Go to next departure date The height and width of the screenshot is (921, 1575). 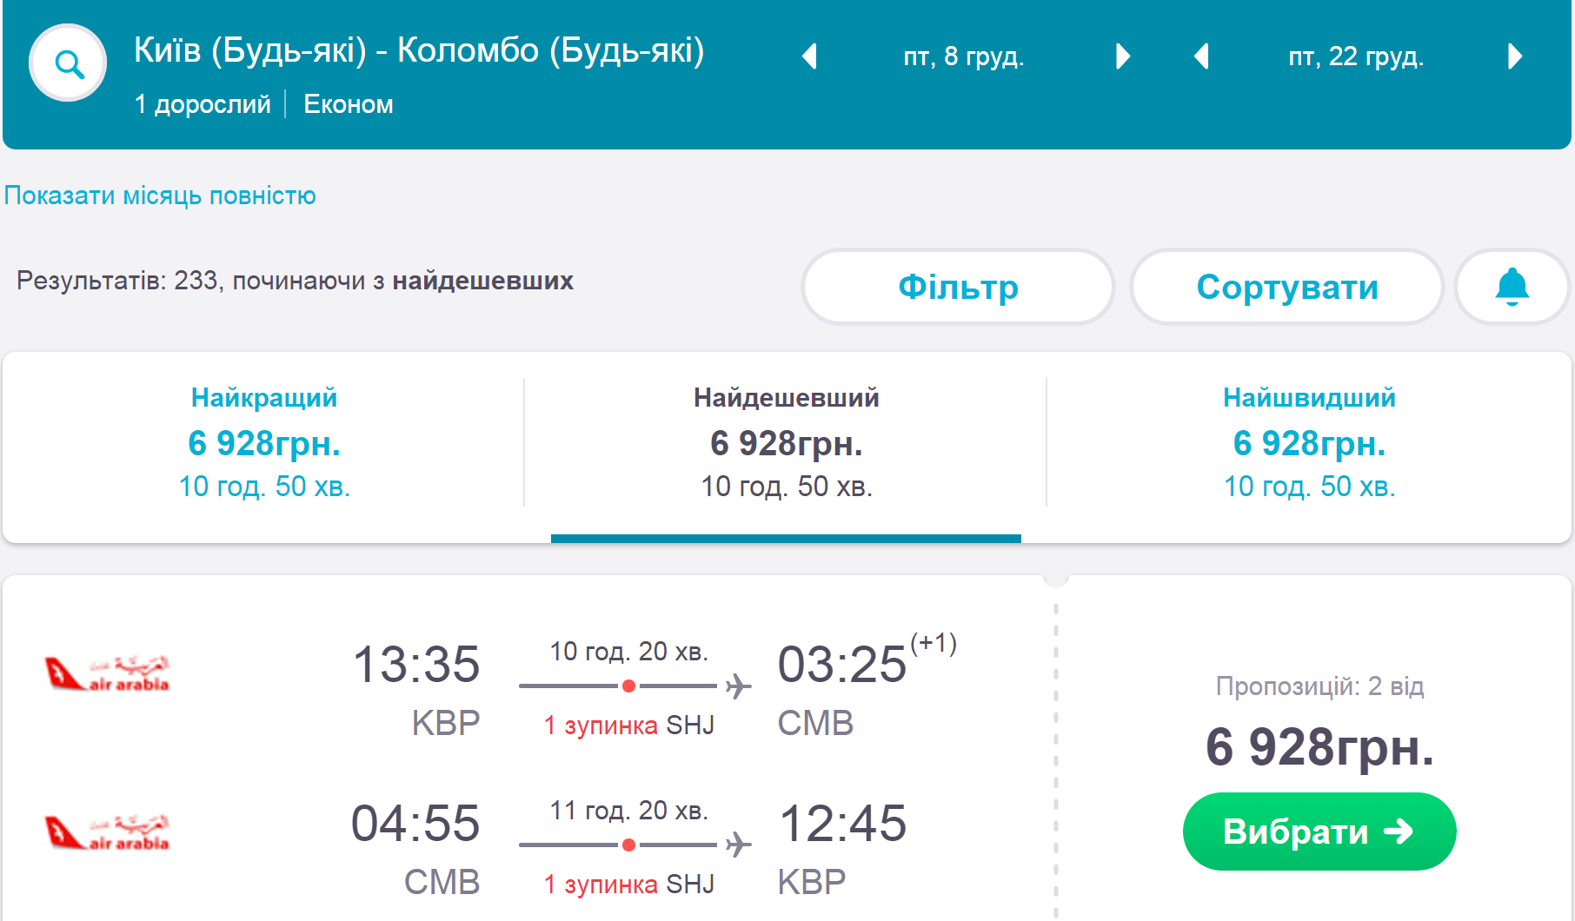coord(1122,56)
